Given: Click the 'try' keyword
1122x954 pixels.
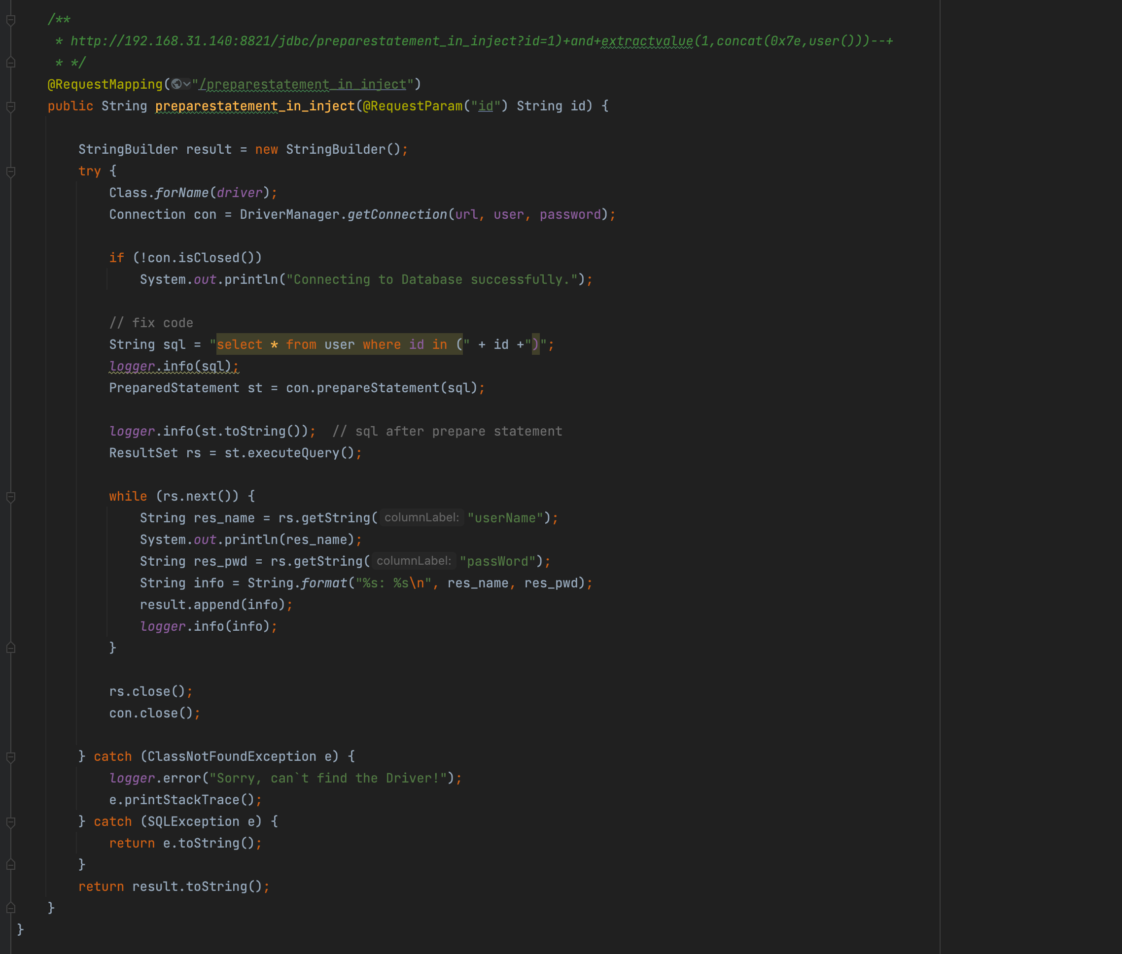Looking at the screenshot, I should [90, 171].
